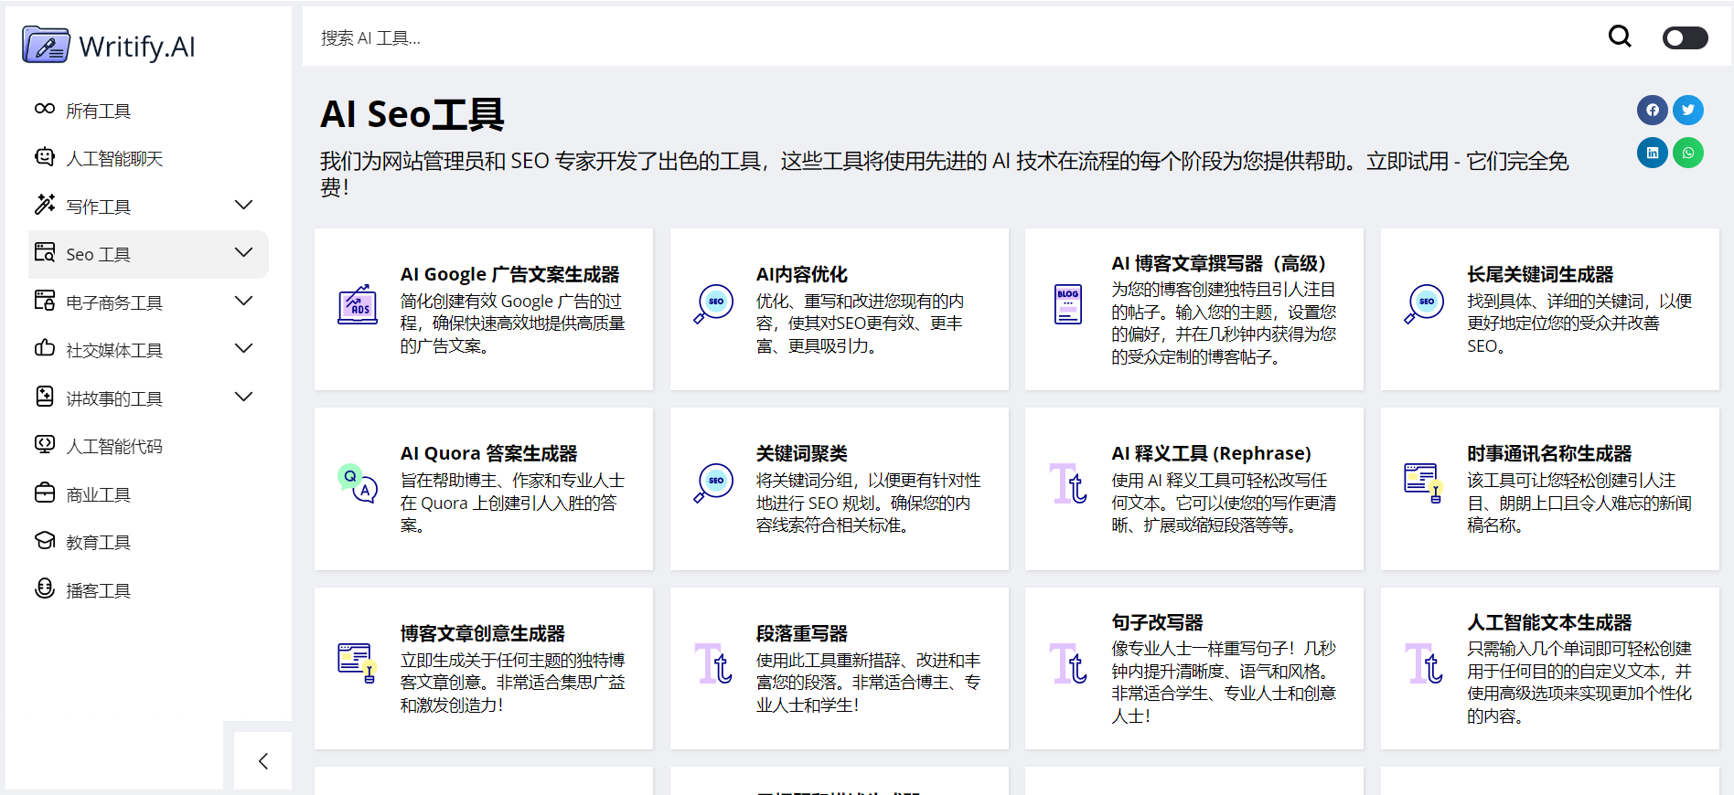This screenshot has width=1734, height=795.
Task: Share page via WhatsApp icon
Action: [1688, 153]
